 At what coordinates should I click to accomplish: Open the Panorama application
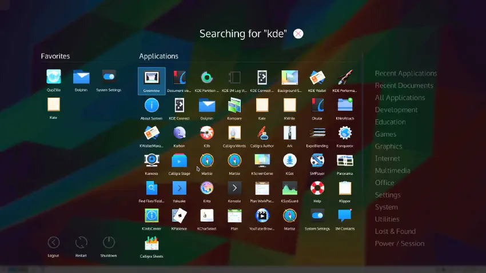click(x=345, y=164)
